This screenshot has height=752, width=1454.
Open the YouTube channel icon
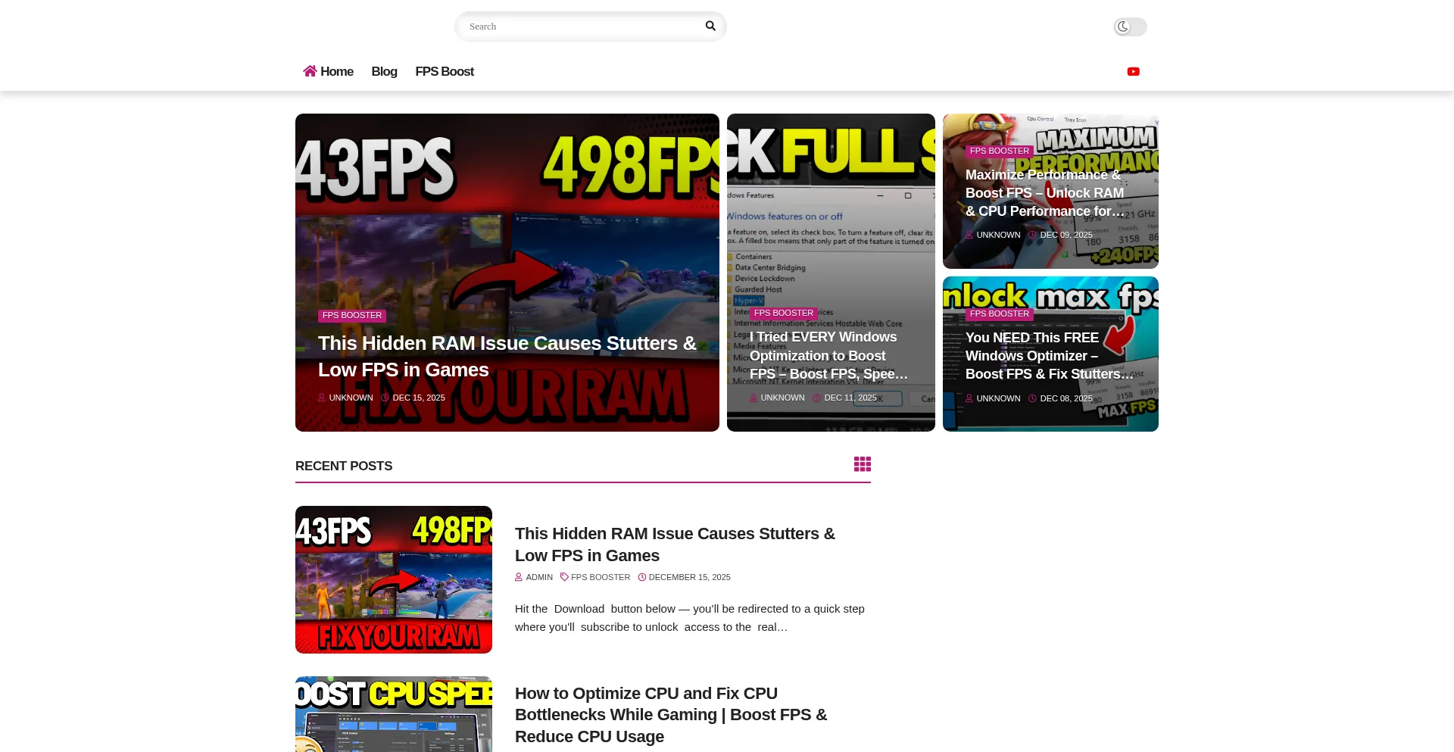[x=1133, y=72]
